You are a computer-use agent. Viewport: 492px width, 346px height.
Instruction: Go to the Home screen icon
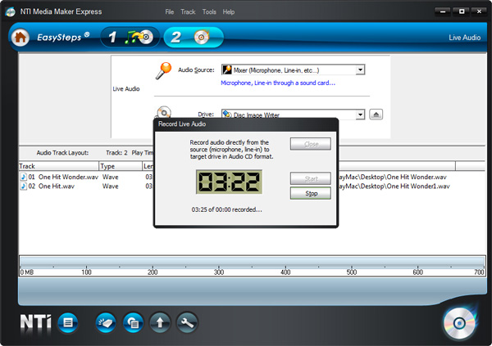click(20, 38)
